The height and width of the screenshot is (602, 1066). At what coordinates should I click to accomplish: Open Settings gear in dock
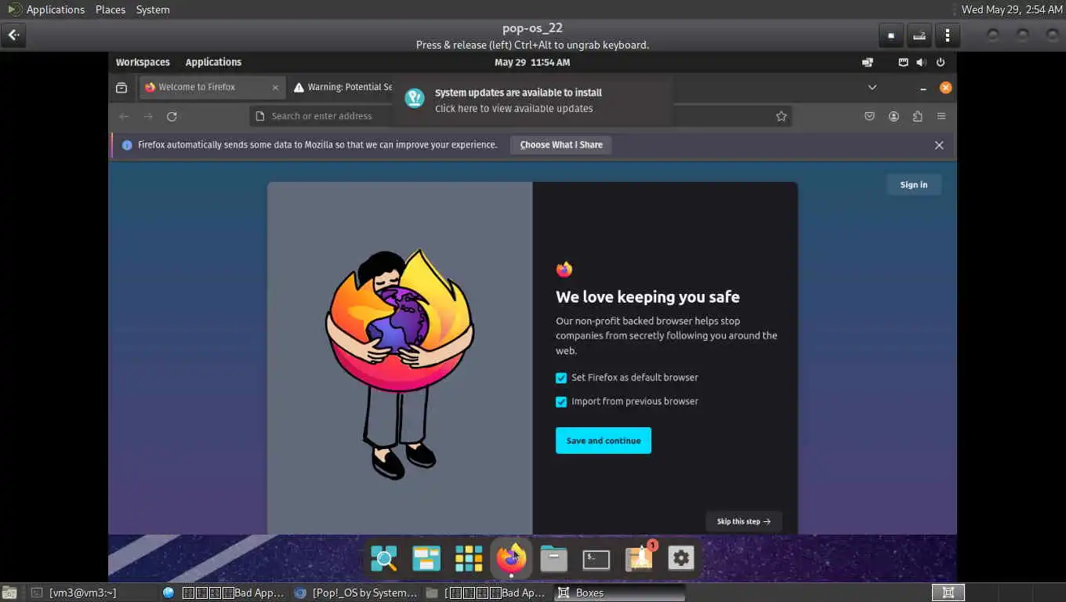tap(681, 558)
